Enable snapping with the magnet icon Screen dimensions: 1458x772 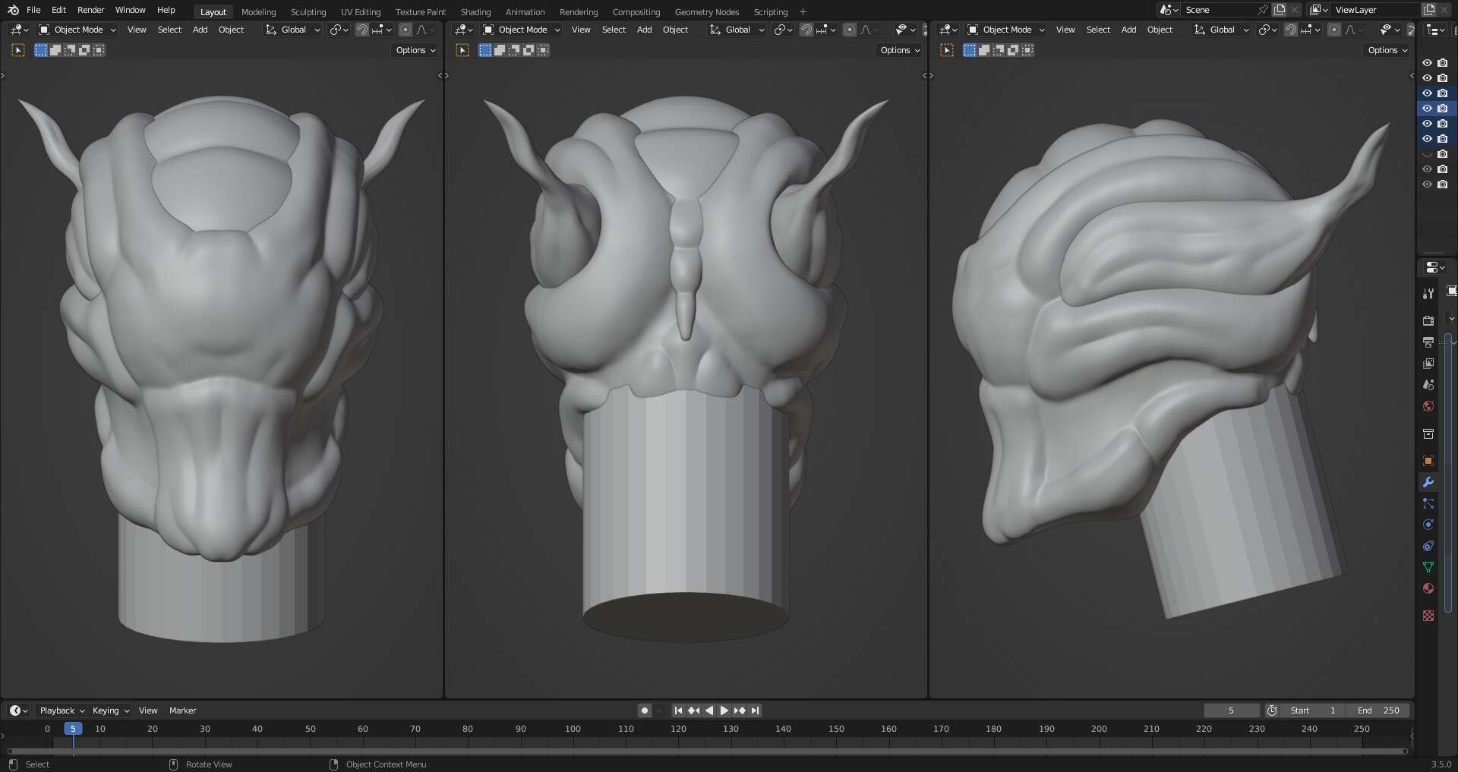point(362,30)
